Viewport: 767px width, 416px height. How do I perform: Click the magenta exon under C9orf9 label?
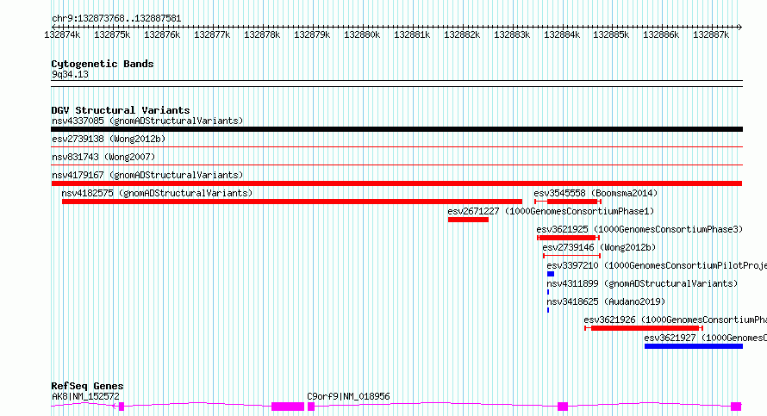click(311, 407)
